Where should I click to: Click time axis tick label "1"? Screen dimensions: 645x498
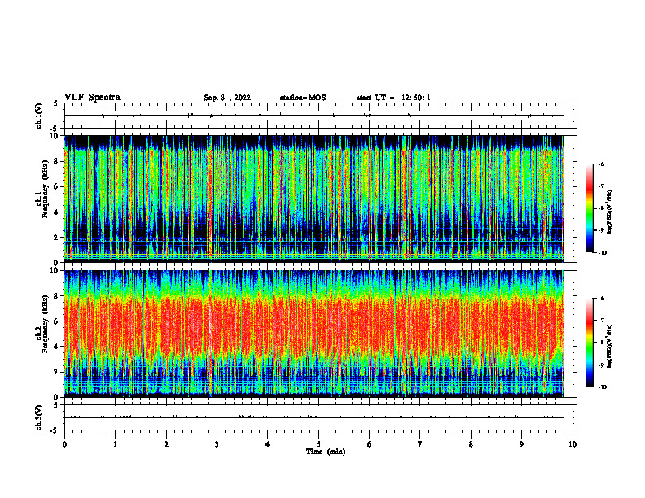coord(116,444)
